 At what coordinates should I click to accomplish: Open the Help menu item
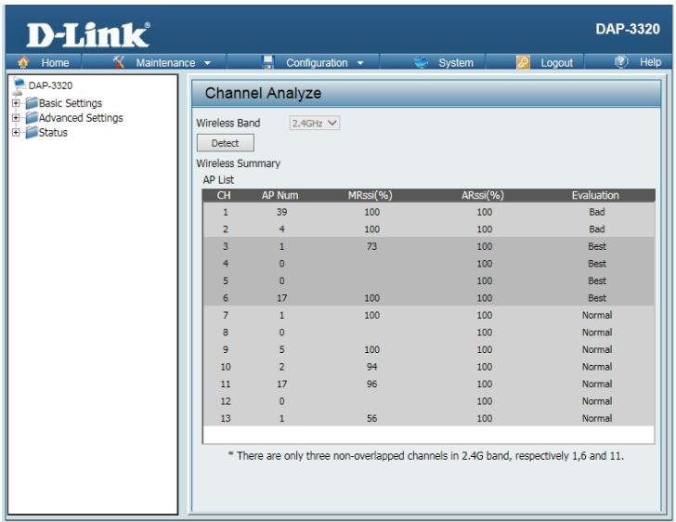coord(650,62)
